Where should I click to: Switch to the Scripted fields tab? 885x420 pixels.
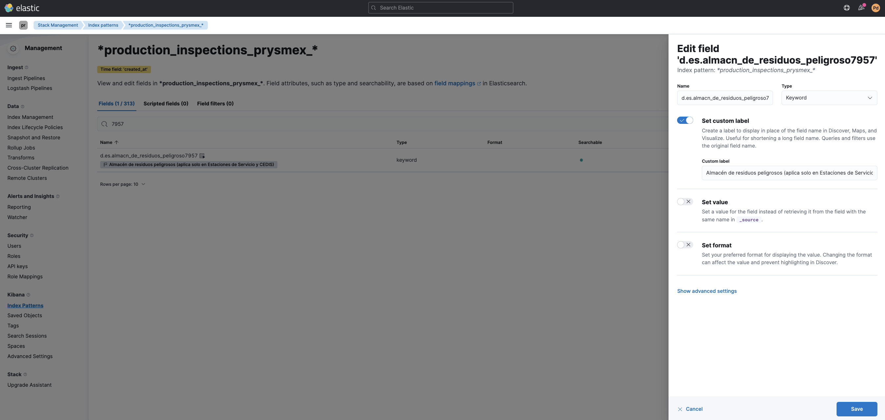point(166,103)
